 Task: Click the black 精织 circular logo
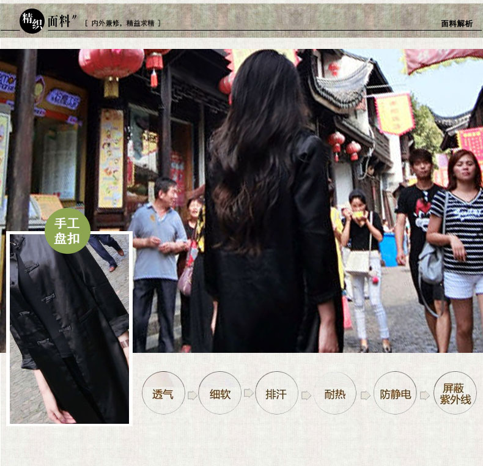coord(31,21)
